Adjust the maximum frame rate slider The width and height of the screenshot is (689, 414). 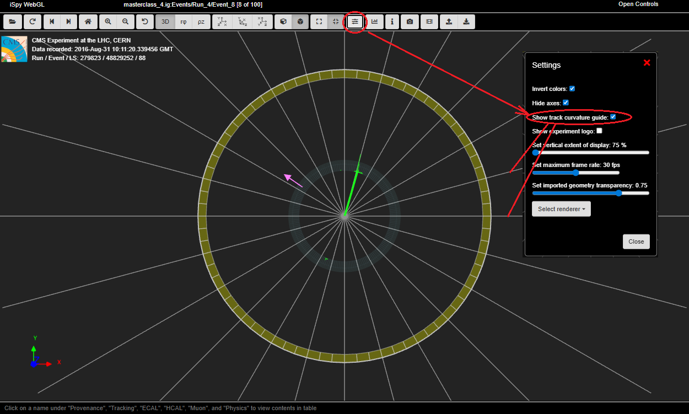coord(576,173)
